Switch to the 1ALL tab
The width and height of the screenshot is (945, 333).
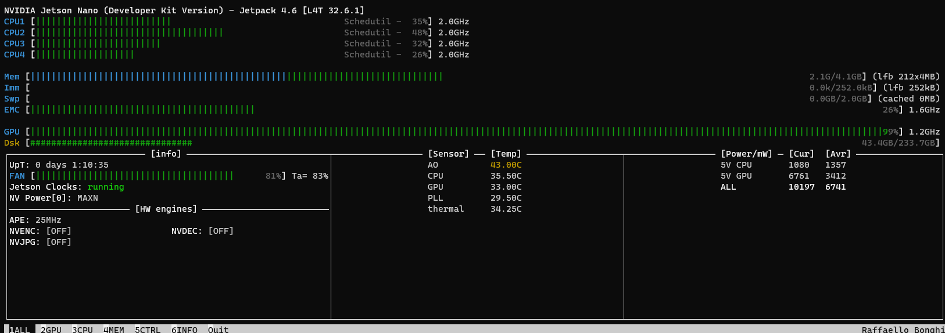[x=19, y=330]
